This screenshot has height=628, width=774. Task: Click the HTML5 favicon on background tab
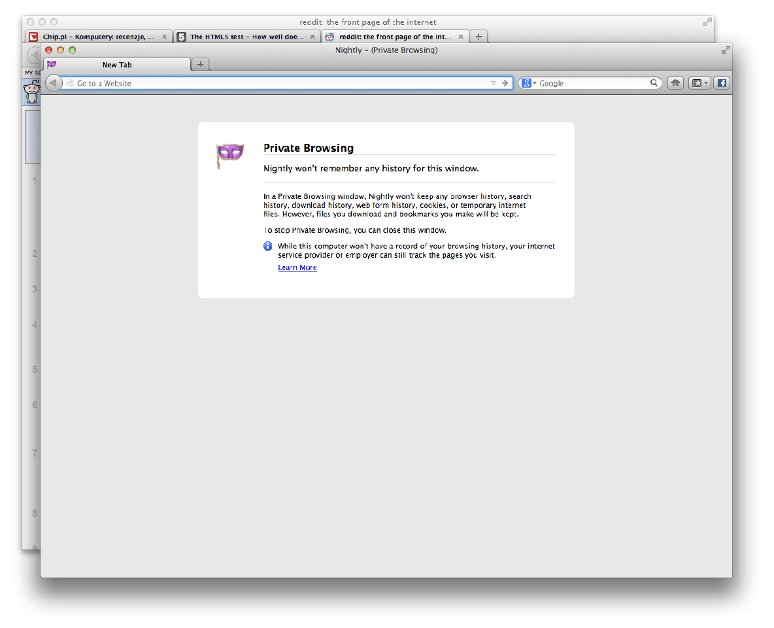pyautogui.click(x=182, y=37)
